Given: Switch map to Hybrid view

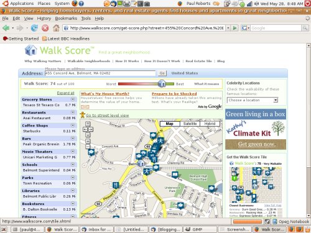Looking at the screenshot, I should tap(210, 124).
